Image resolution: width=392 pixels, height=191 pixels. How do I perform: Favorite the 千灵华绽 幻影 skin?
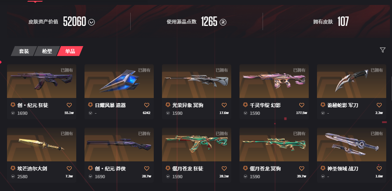(x=302, y=105)
